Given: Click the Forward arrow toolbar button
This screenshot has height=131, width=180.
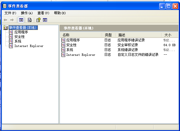Looking at the screenshot, I should click(x=12, y=20).
